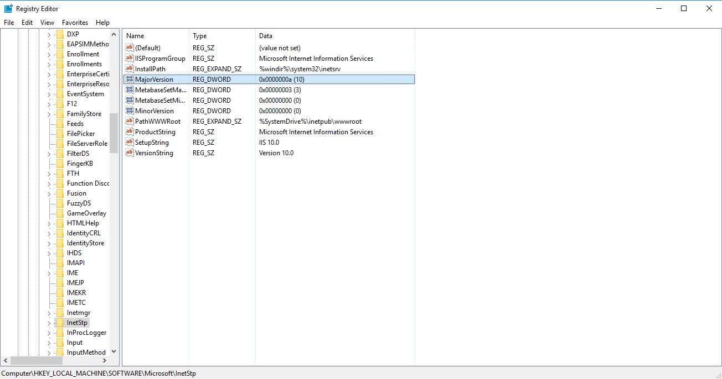Viewport: 722px width, 379px height.
Task: Click the string icon of ProductString
Action: coord(130,132)
